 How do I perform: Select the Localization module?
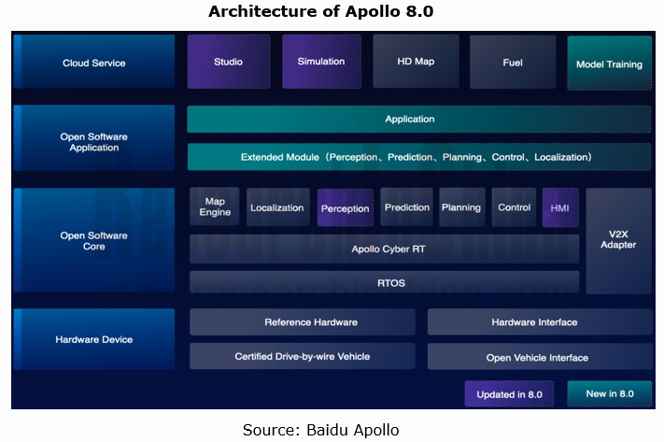click(x=277, y=207)
